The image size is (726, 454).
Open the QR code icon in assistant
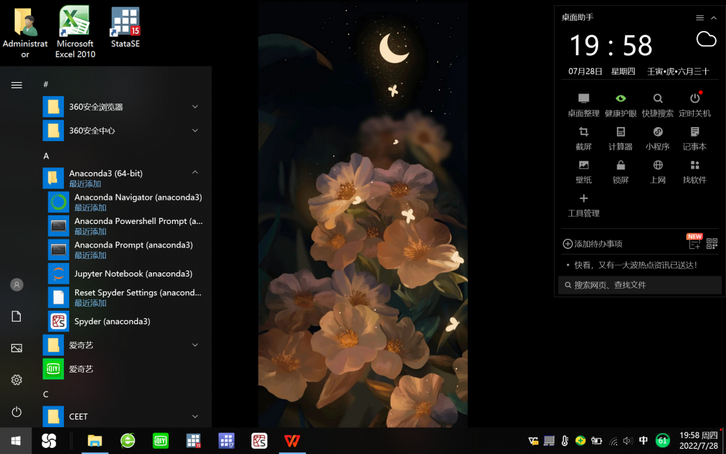pyautogui.click(x=712, y=243)
